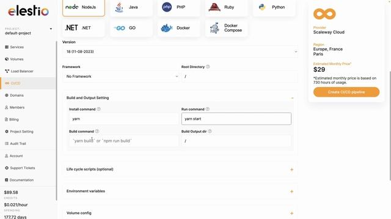
Task: Click the Load Balancer sidebar icon
Action: tap(7, 71)
